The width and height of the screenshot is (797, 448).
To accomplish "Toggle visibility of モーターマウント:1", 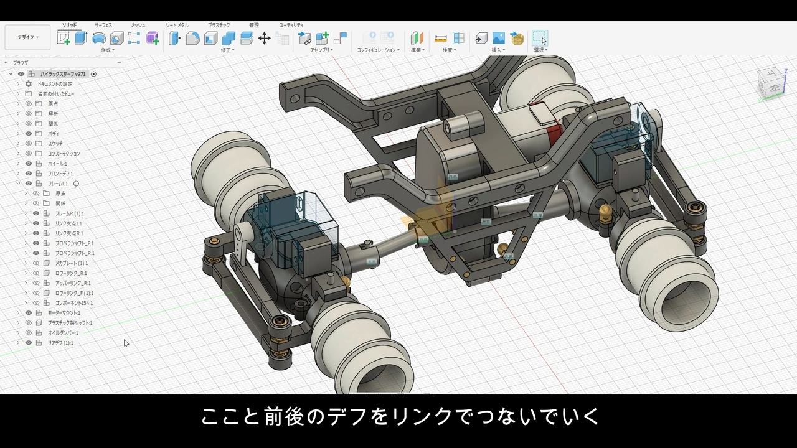I will pos(28,313).
